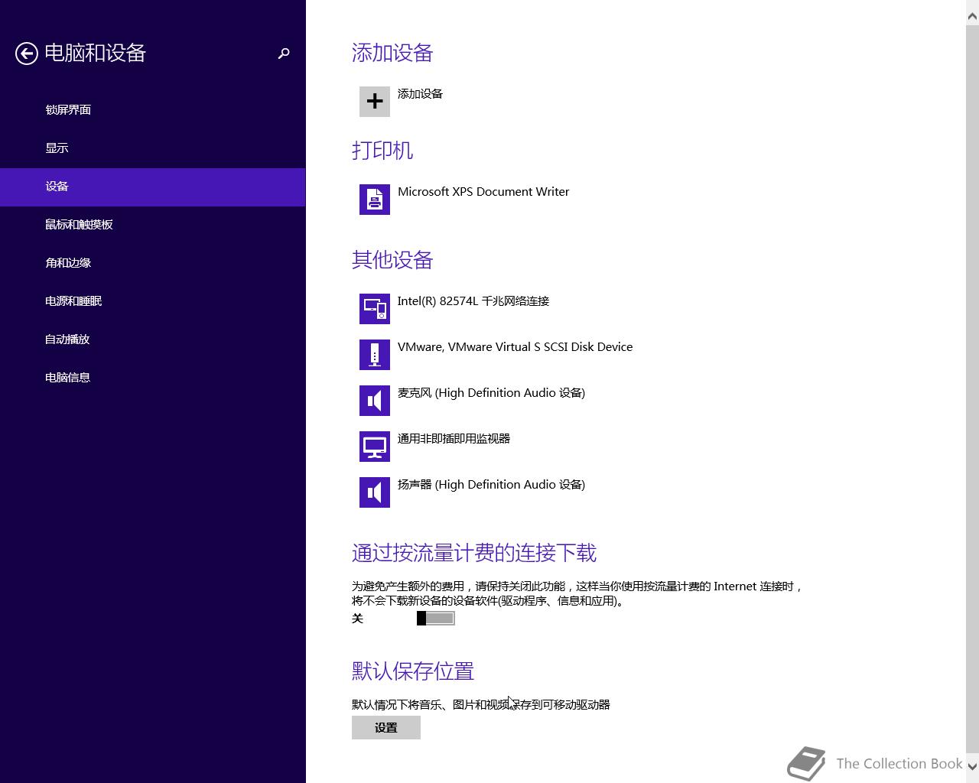Go to 自动播放 settings
Image resolution: width=979 pixels, height=783 pixels.
[x=153, y=340]
